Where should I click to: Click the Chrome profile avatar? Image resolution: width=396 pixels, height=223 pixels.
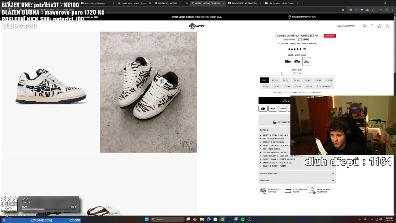(387, 10)
